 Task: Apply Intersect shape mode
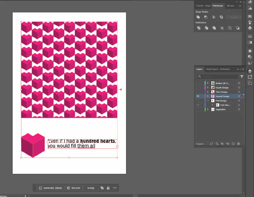pos(214,17)
